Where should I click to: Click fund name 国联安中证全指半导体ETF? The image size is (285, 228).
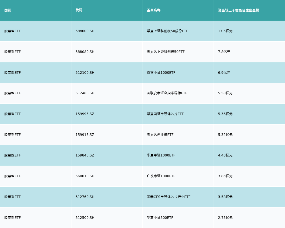pos(167,93)
